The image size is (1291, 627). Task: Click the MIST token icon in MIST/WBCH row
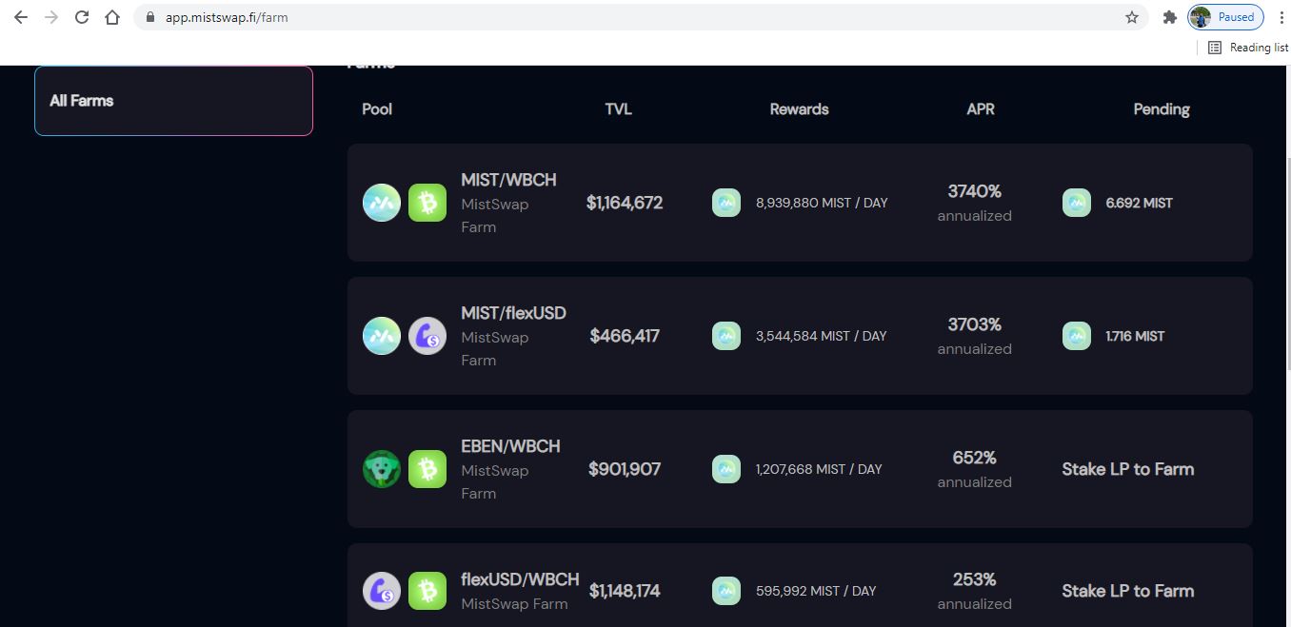[x=382, y=203]
